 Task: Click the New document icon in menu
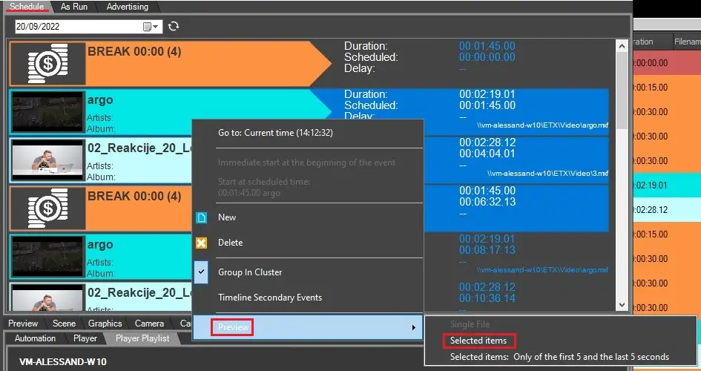coord(201,217)
